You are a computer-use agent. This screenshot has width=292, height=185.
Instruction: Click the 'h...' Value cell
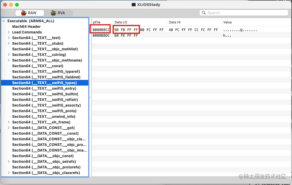point(227,36)
